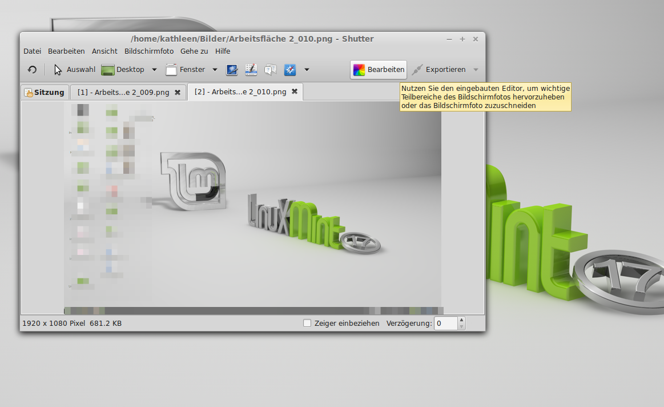This screenshot has height=407, width=664.
Task: Maximize the Shutter window
Action: [462, 39]
